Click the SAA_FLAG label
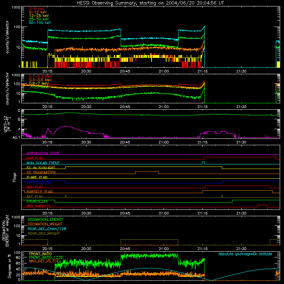The width and height of the screenshot is (284, 284). click(35, 187)
